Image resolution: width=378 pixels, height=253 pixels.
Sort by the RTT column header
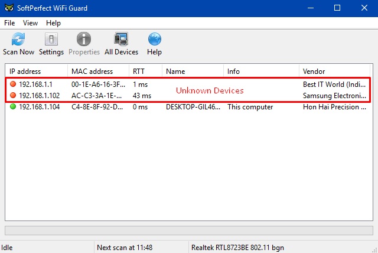(x=146, y=72)
